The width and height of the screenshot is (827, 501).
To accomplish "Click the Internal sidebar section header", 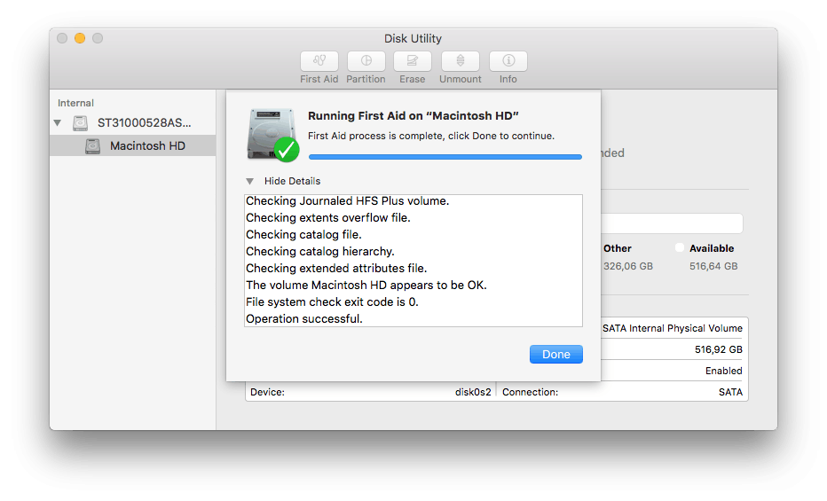I will coord(75,103).
